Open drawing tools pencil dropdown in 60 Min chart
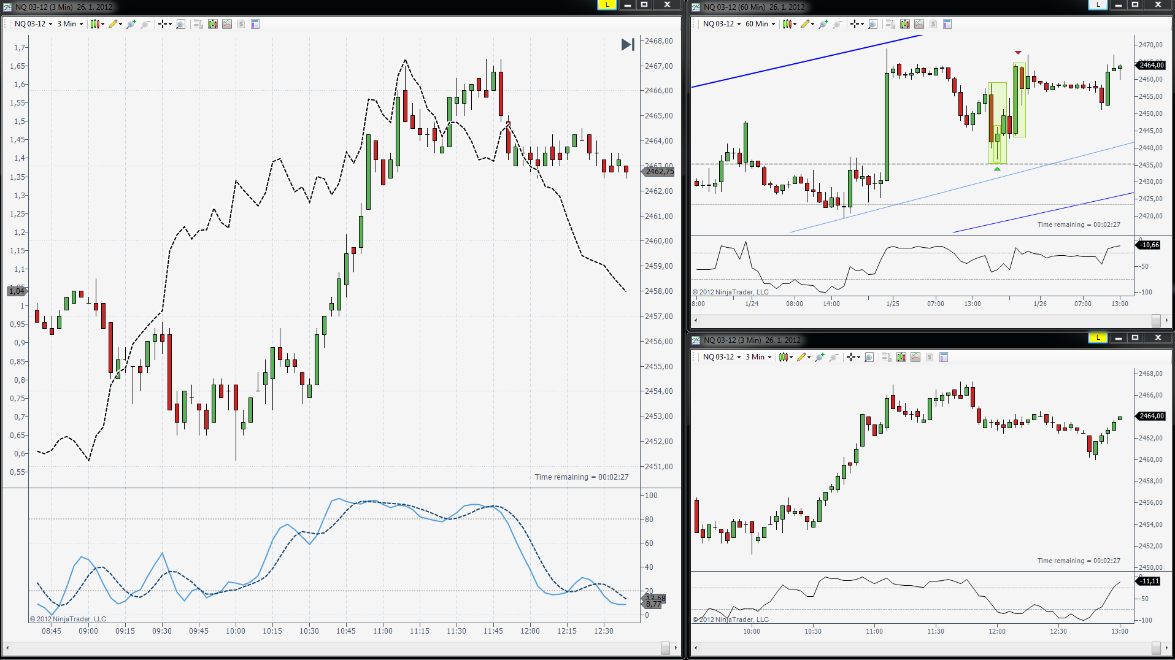Screen dimensions: 1175x660 click(807, 24)
